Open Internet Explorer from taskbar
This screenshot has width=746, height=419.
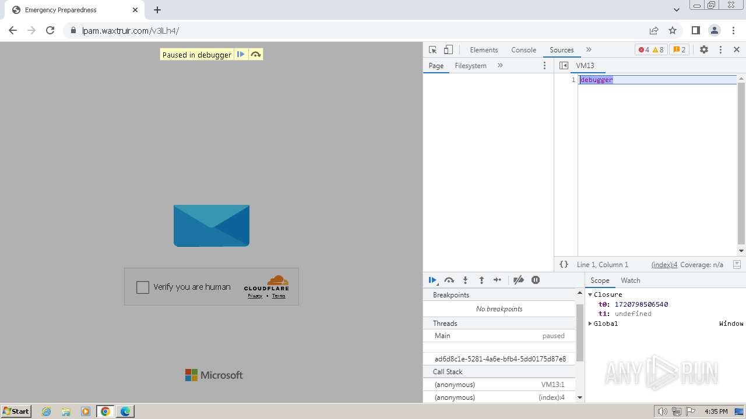click(x=46, y=411)
